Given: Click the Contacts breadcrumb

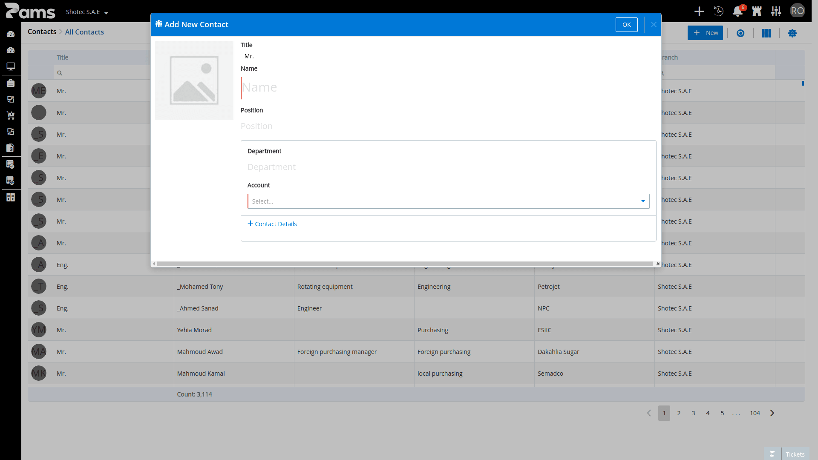Looking at the screenshot, I should (x=42, y=32).
